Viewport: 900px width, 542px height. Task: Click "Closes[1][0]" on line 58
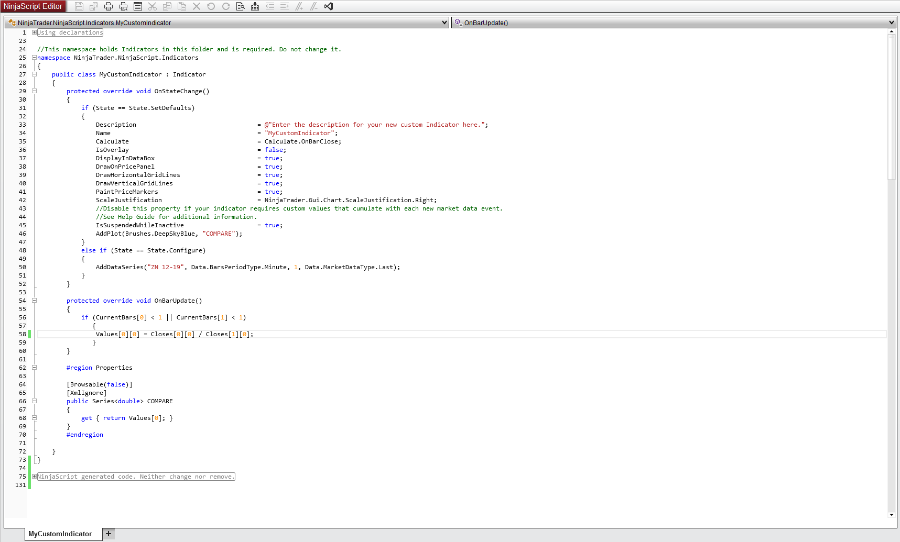pyautogui.click(x=227, y=334)
